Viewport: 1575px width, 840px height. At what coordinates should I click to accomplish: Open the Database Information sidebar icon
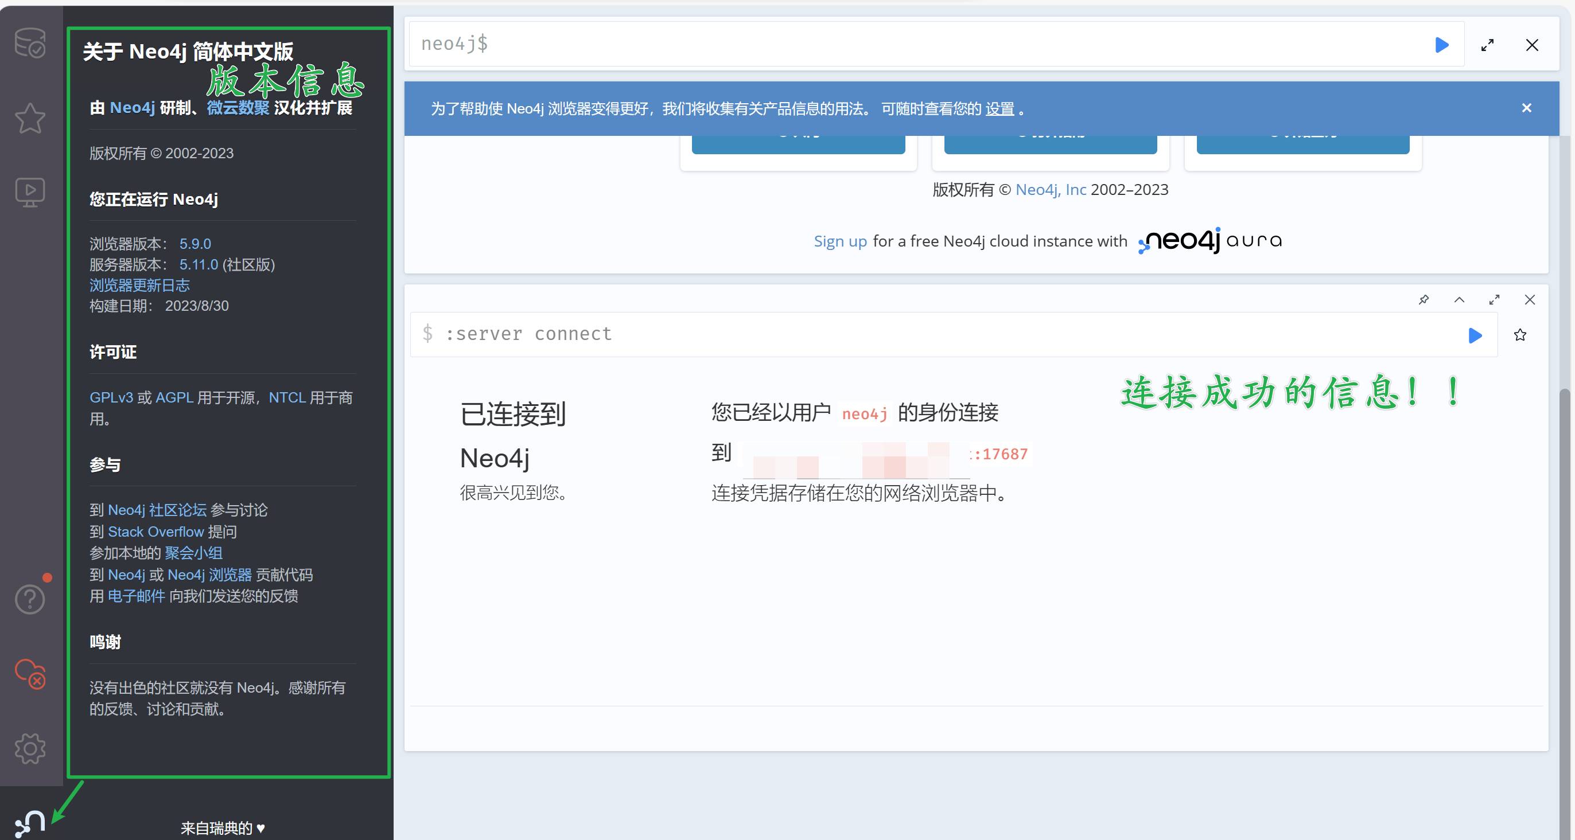30,44
